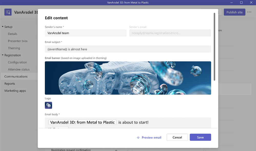Viewport: 256px width, 151px height.
Task: Click the webinar app icon in header
Action: click(8, 12)
